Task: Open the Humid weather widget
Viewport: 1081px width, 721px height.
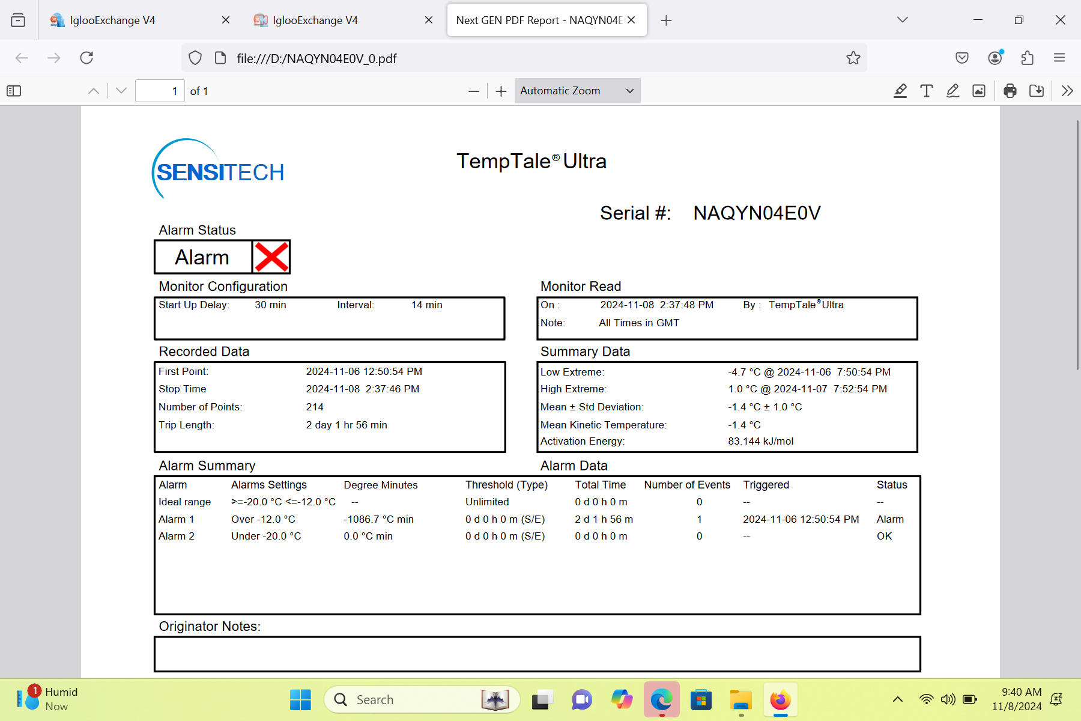Action: pyautogui.click(x=48, y=699)
